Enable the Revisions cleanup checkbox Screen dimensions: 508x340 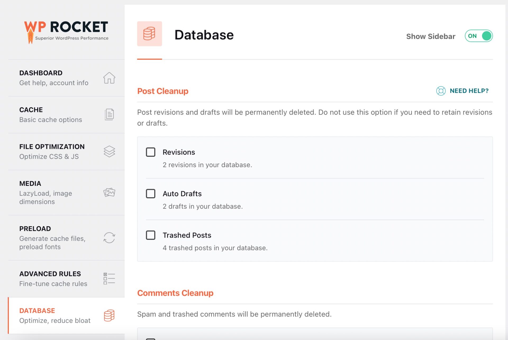pyautogui.click(x=151, y=152)
